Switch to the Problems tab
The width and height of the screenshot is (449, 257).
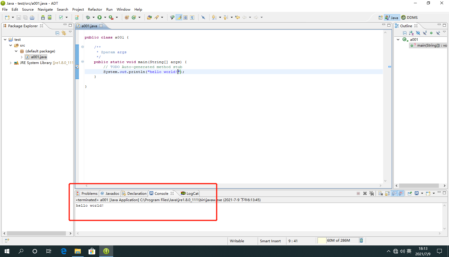tap(87, 193)
